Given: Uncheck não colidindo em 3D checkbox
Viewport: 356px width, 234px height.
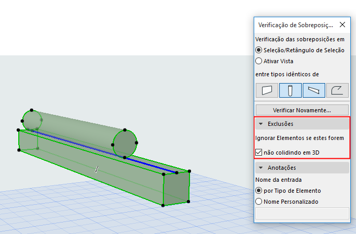Looking at the screenshot, I should (x=258, y=152).
